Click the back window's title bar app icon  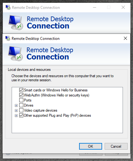pyautogui.click(x=8, y=7)
